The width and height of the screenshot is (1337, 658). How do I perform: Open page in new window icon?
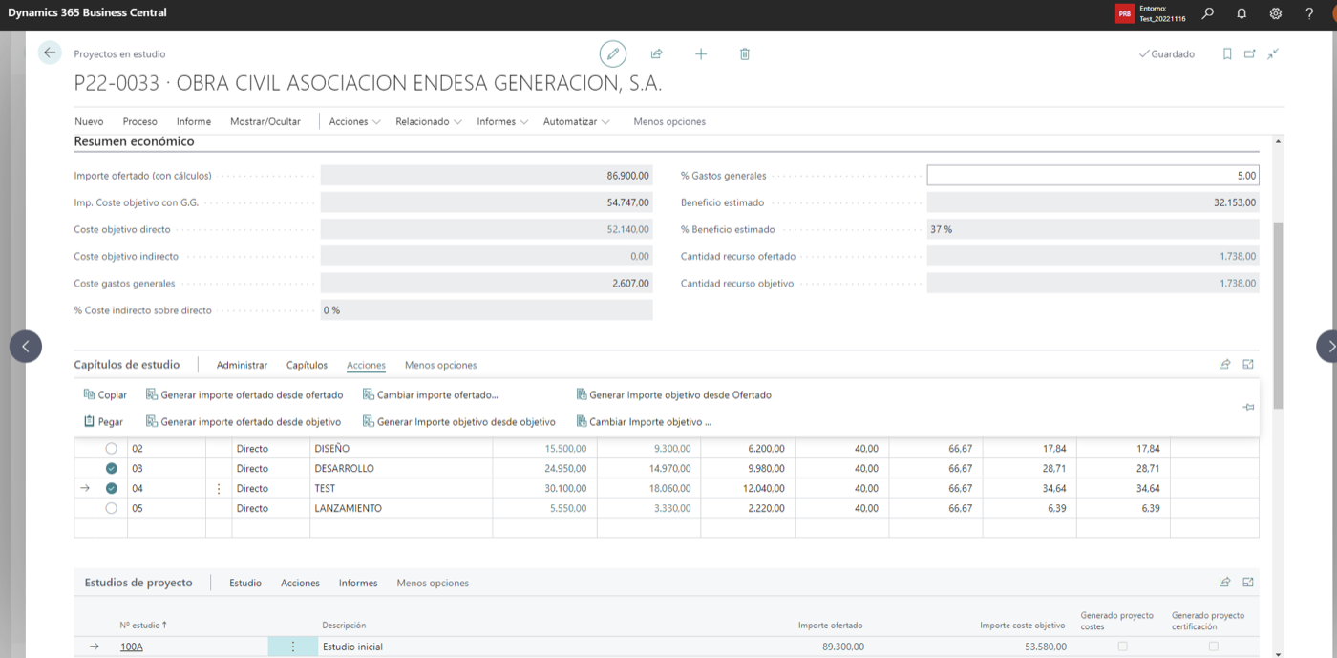pos(1250,54)
